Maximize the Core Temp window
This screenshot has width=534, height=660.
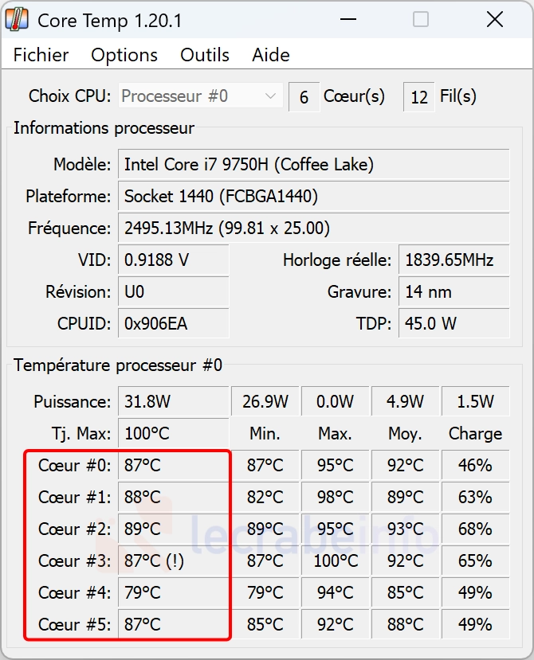420,19
